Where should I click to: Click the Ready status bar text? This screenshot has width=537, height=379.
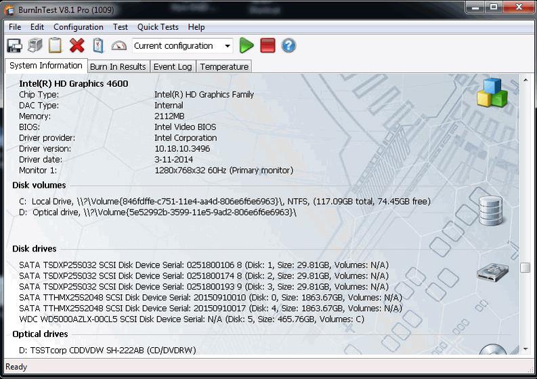(x=16, y=367)
